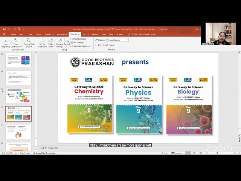241x181 pixels.
Task: Click the Goyal Brothers Prakashan logo
Action: tap(92, 62)
